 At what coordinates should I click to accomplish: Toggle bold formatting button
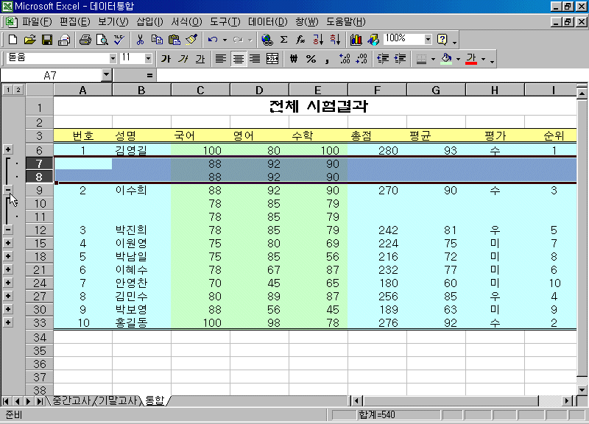tap(166, 59)
